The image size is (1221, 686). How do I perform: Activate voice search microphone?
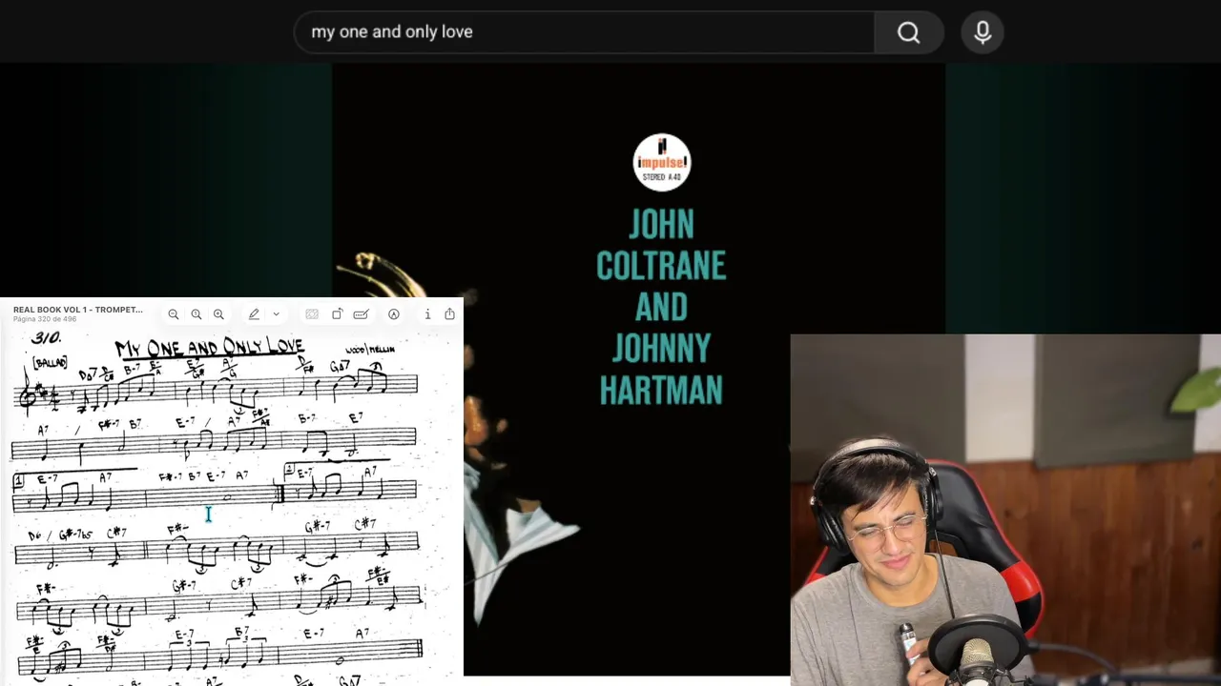click(x=983, y=32)
